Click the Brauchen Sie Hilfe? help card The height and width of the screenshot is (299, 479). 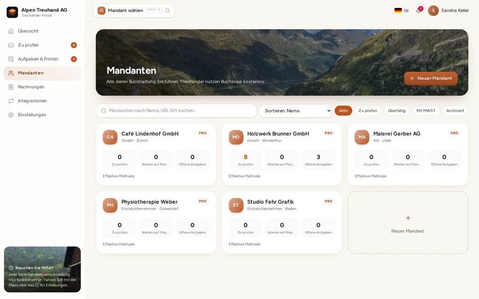43,269
